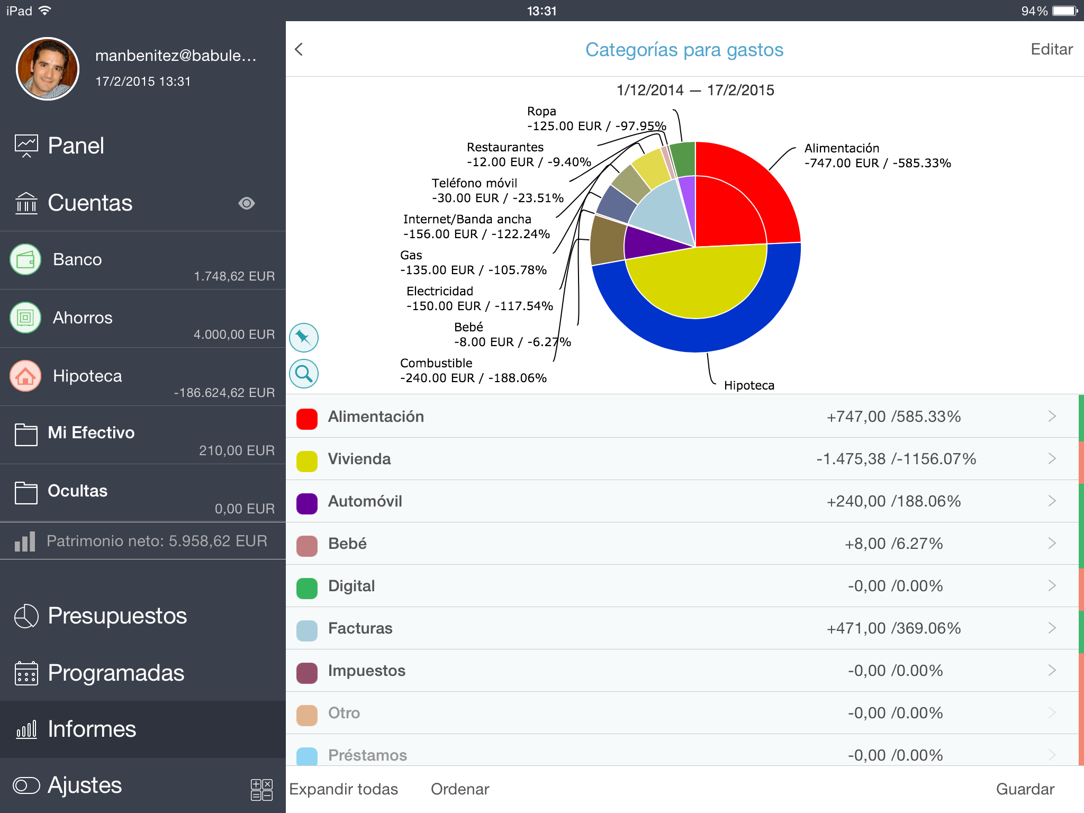Expand the Vivienda row chevron
This screenshot has height=813, width=1084.
point(1052,459)
